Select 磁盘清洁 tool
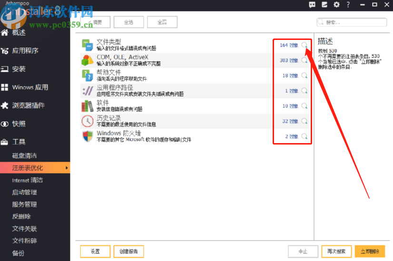This screenshot has width=393, height=261. [24, 155]
